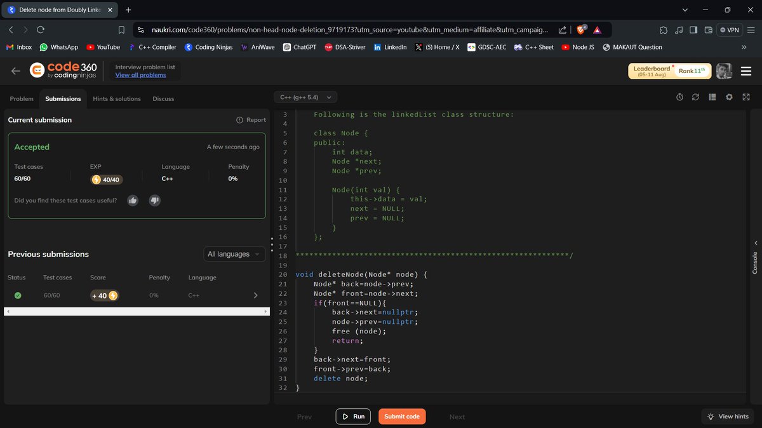Open the C++ Compiler bookmark
The height and width of the screenshot is (428, 762).
tap(152, 47)
